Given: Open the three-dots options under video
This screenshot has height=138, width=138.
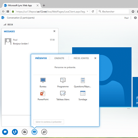Looking at the screenshot, I should click(x=129, y=109).
